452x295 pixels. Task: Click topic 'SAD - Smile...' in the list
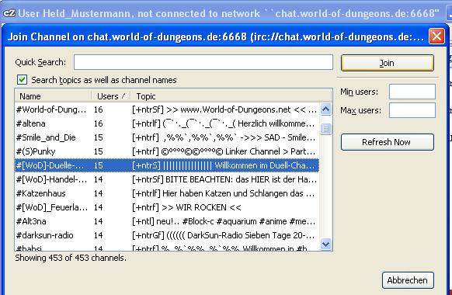[290, 137]
